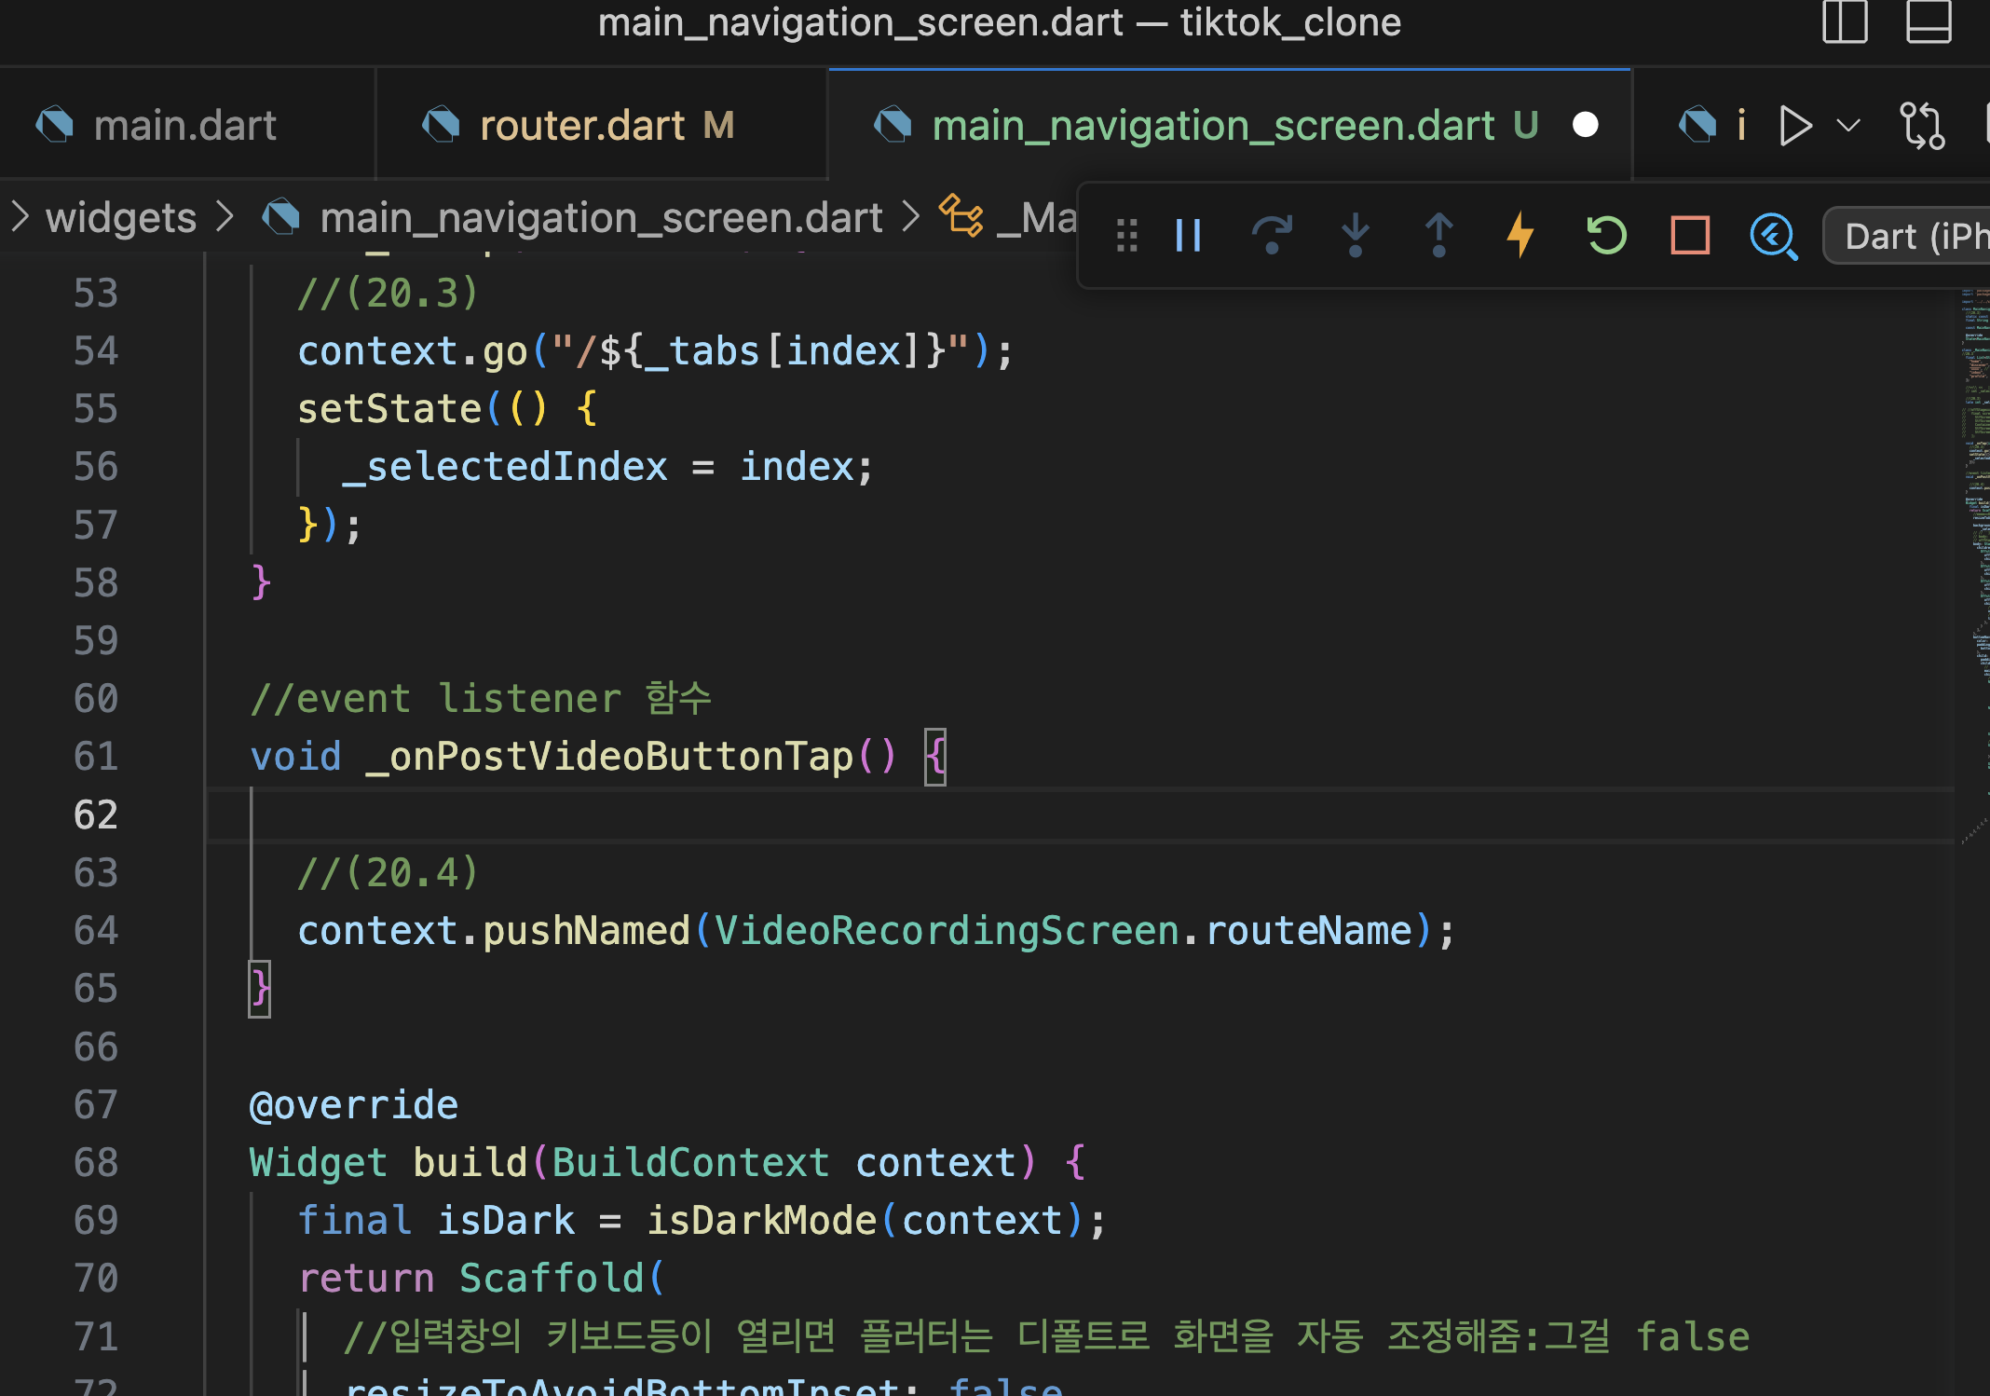Screen dimensions: 1990x1396
Task: Toggle primary sidebar layout icon
Action: tap(1845, 22)
